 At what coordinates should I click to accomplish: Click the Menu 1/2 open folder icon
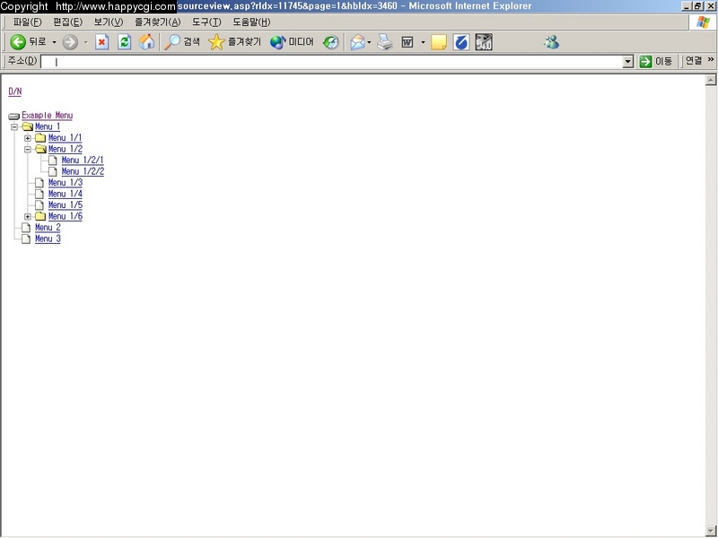pyautogui.click(x=40, y=149)
